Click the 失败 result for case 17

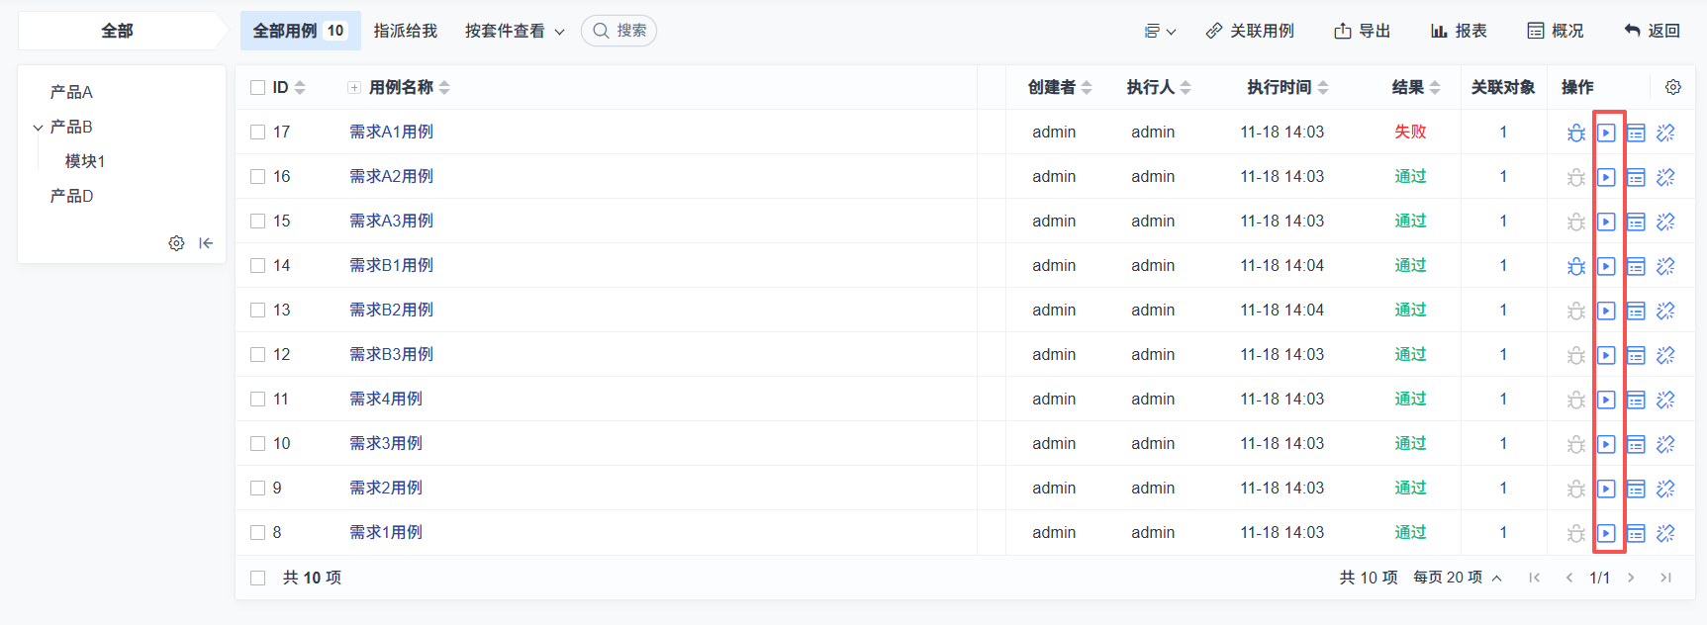tap(1410, 132)
